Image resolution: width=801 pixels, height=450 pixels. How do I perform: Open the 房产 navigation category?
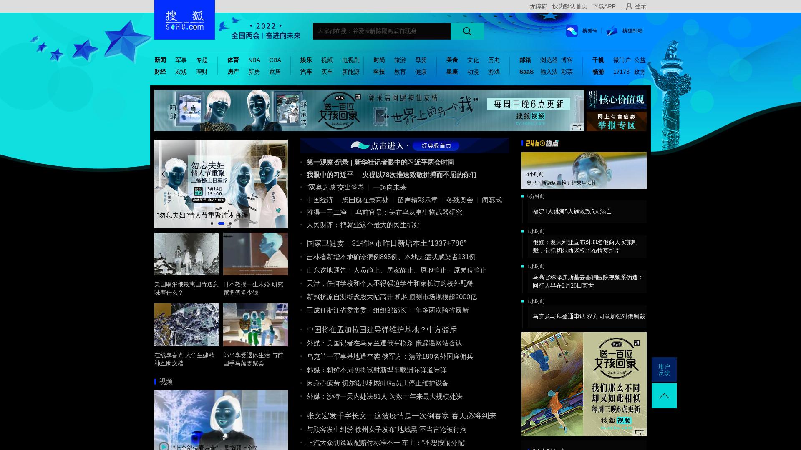click(233, 72)
